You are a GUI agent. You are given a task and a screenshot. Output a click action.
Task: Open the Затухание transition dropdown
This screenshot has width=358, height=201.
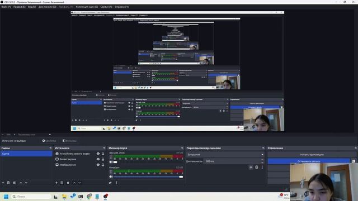(x=225, y=155)
